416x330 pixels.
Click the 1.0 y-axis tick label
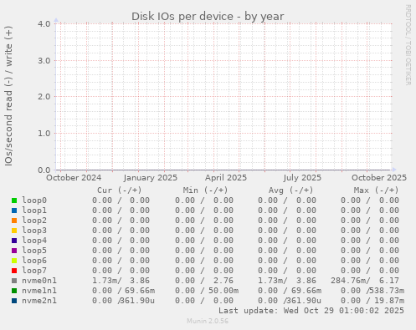(x=44, y=133)
